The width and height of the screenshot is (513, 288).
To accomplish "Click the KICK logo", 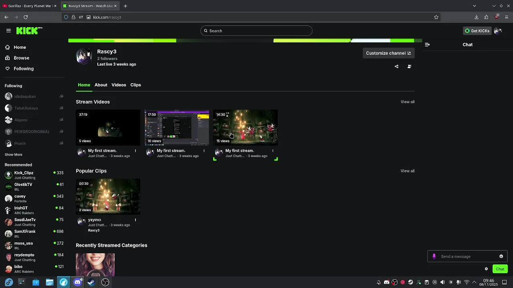I will [x=29, y=30].
